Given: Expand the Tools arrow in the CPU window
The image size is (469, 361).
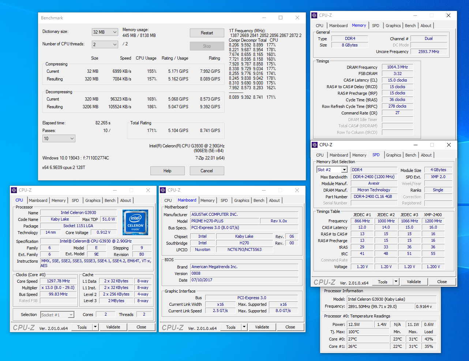Looking at the screenshot, I should (x=95, y=327).
